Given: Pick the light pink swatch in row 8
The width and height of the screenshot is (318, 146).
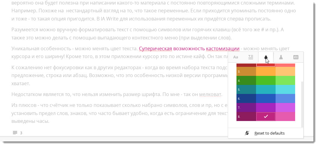Looking at the screenshot, I should coord(285,116).
